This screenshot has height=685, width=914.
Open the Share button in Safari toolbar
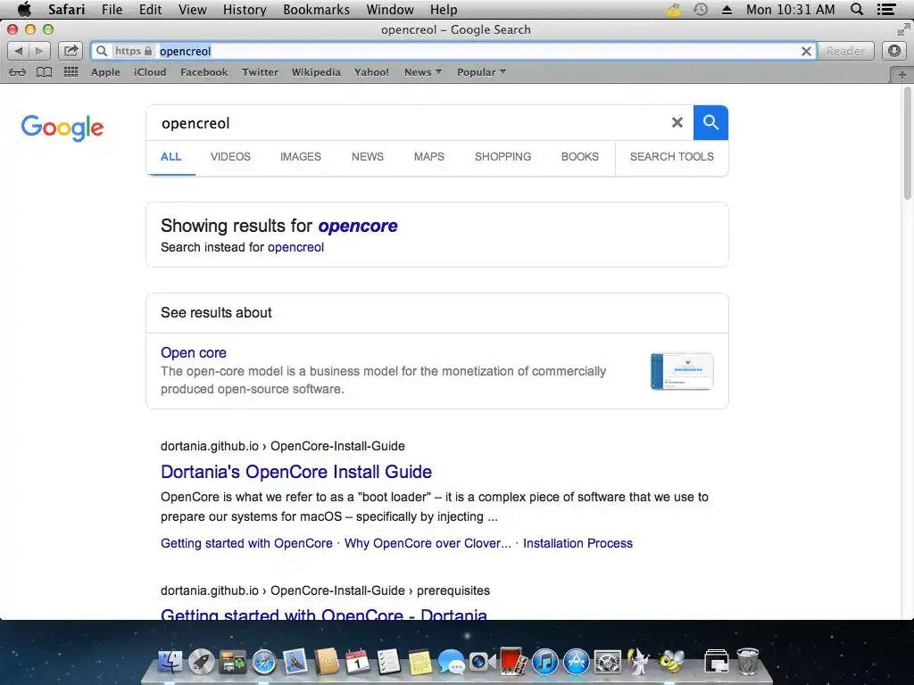point(71,51)
